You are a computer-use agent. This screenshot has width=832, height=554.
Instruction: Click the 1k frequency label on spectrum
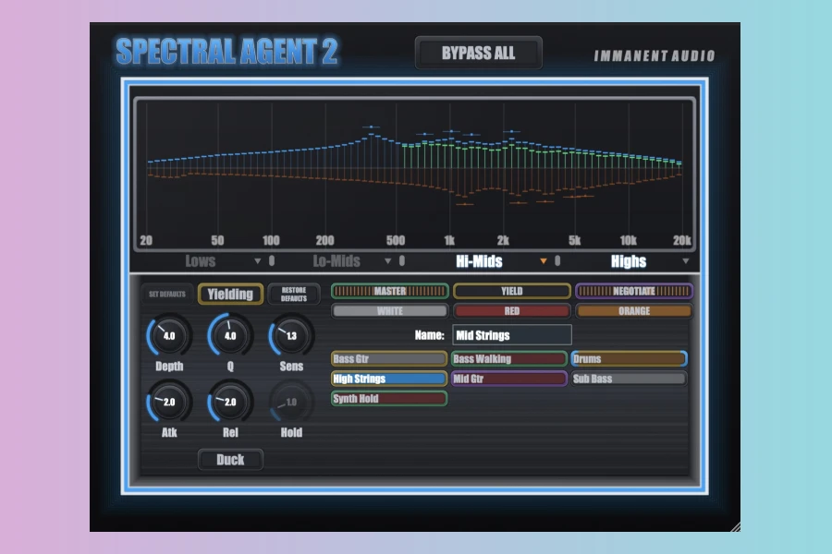[449, 241]
